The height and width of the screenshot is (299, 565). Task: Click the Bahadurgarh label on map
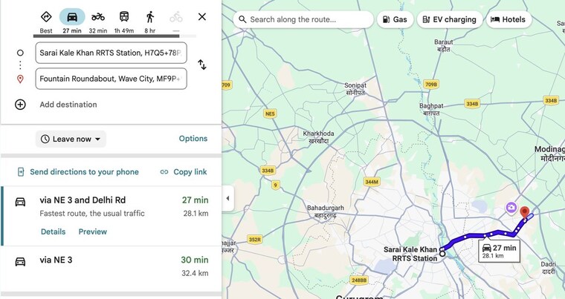click(326, 211)
